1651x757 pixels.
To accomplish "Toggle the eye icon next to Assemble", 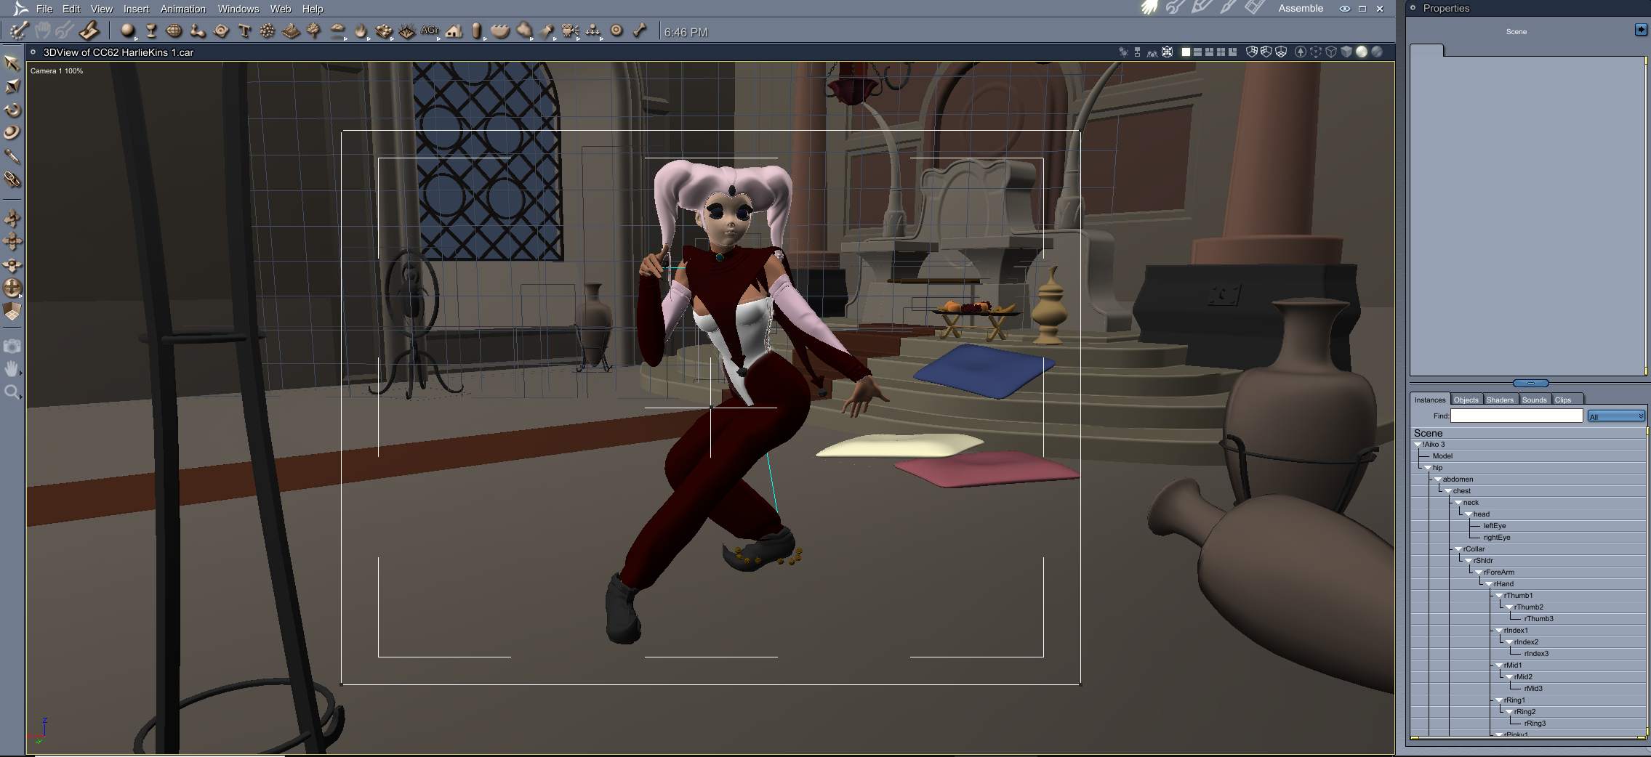I will (x=1345, y=9).
